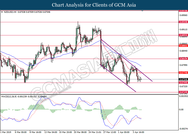Click the 13 Mar 04:00 time label
The image size is (188, 134).
point(51,132)
